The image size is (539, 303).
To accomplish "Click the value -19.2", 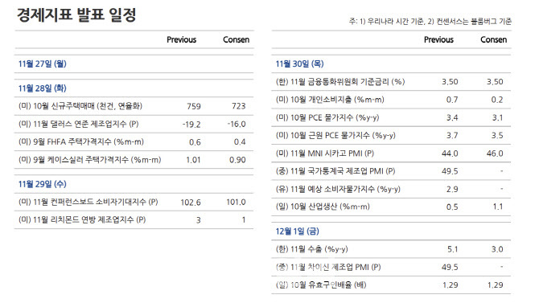I will tap(191, 125).
